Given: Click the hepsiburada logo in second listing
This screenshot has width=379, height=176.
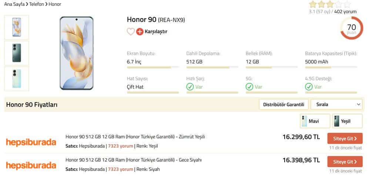Looking at the screenshot, I should (x=31, y=165).
